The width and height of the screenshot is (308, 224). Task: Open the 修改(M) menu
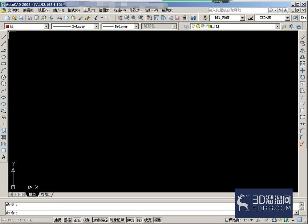(135, 10)
